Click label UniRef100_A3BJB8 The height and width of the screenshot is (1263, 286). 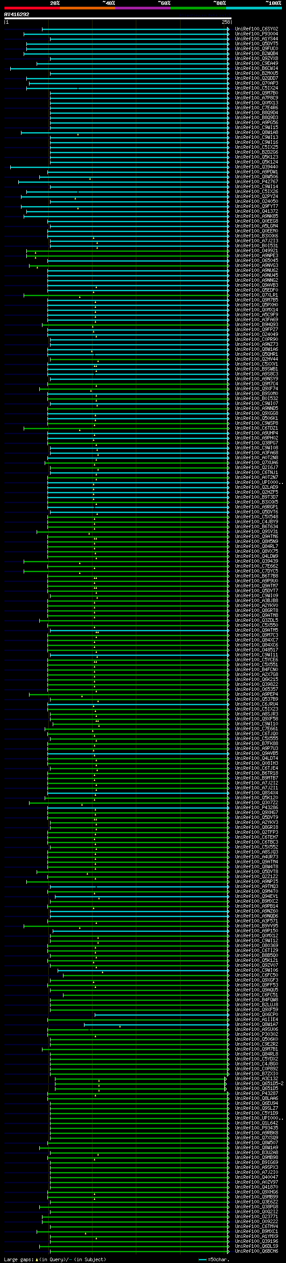pos(257,601)
